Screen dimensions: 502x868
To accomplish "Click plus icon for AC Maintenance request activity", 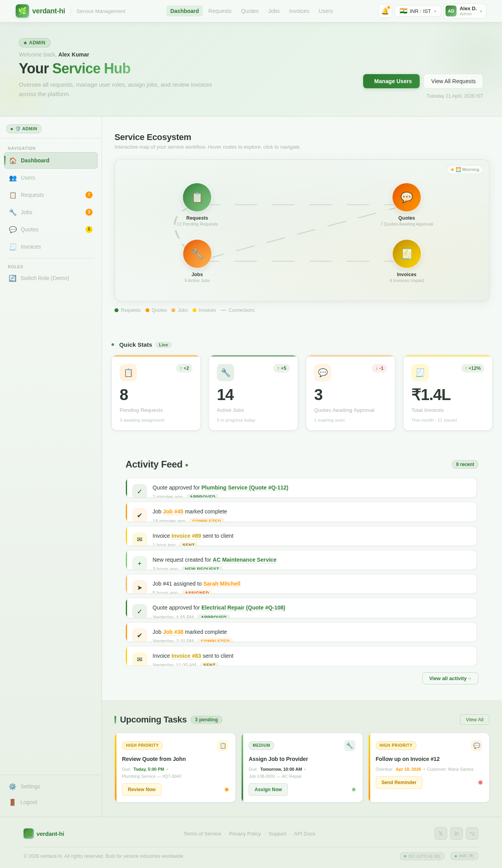I will [140, 563].
